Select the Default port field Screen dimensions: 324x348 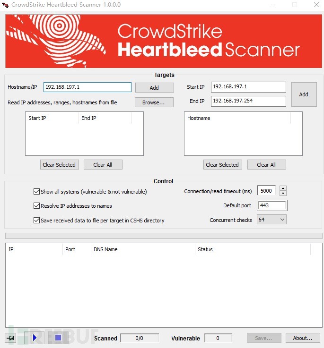pos(272,205)
